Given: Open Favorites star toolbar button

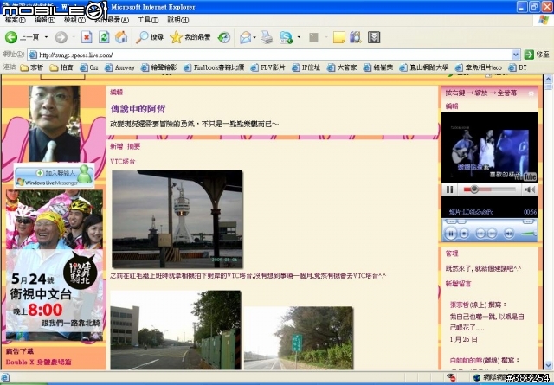Looking at the screenshot, I should (x=190, y=37).
